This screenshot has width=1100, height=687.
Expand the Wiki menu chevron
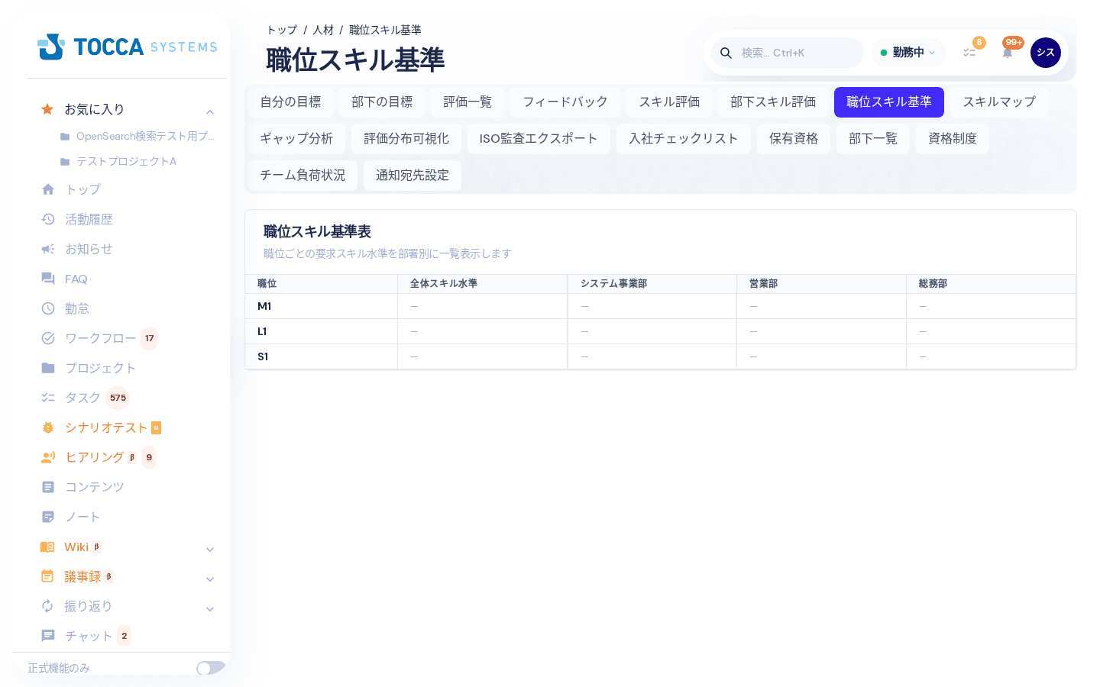(210, 550)
